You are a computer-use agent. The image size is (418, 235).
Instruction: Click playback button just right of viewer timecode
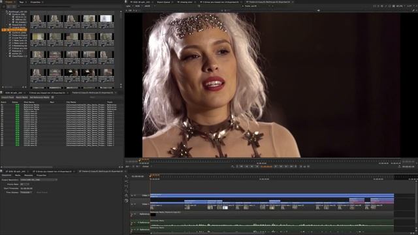click(x=276, y=166)
